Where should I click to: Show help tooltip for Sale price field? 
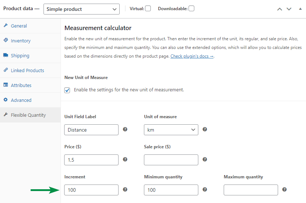[205, 159]
